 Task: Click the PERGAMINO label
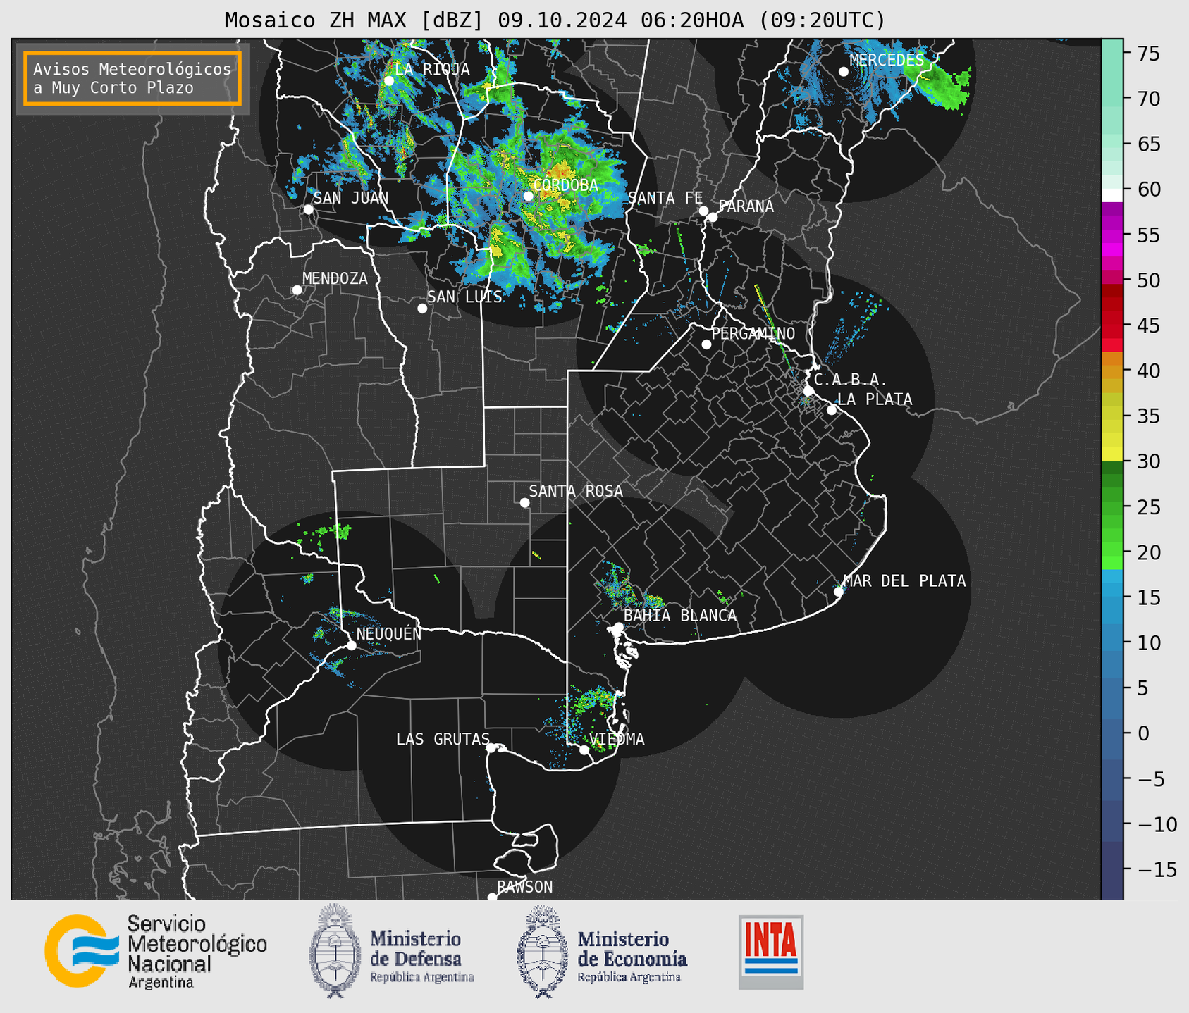753,333
